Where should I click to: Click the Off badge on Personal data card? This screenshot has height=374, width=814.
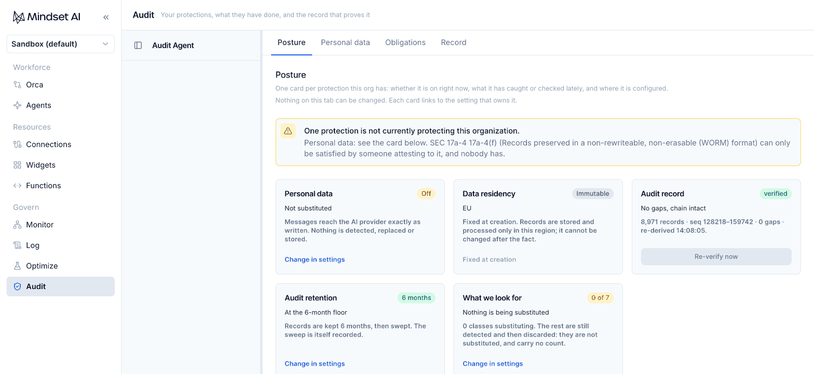[426, 194]
